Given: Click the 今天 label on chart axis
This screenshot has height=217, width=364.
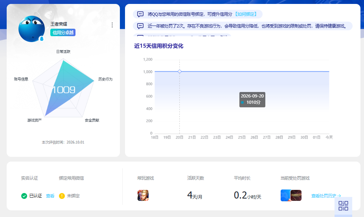Looking at the screenshot, I should [329, 138].
